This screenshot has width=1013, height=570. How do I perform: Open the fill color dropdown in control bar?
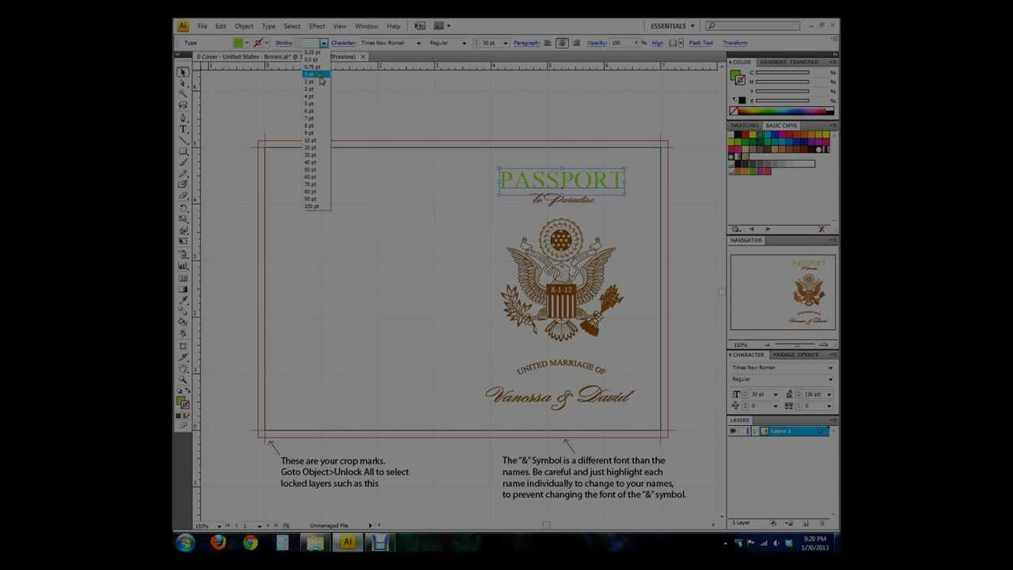click(247, 43)
